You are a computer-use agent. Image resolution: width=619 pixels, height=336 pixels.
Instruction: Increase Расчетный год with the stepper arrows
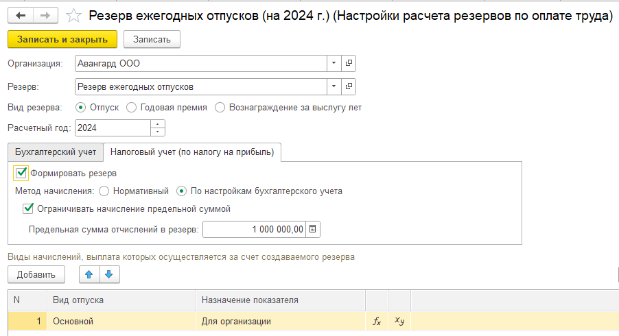[158, 124]
